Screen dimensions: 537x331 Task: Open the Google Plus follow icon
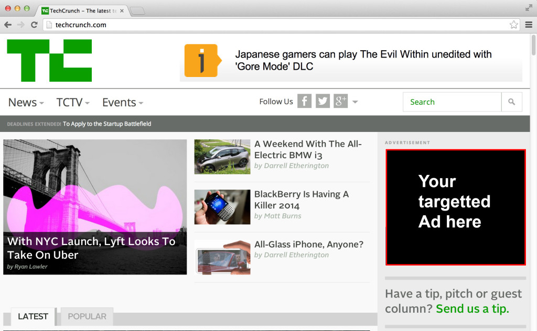tap(341, 101)
